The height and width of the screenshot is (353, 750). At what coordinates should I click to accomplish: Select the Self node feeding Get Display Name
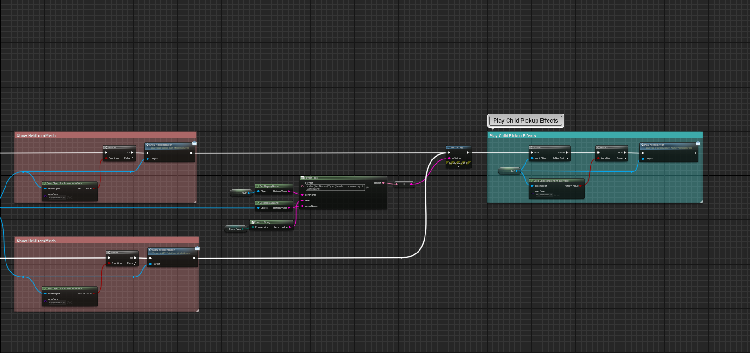tap(242, 193)
